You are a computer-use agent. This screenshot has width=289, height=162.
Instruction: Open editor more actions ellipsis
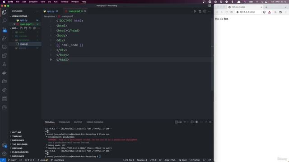tap(210, 11)
